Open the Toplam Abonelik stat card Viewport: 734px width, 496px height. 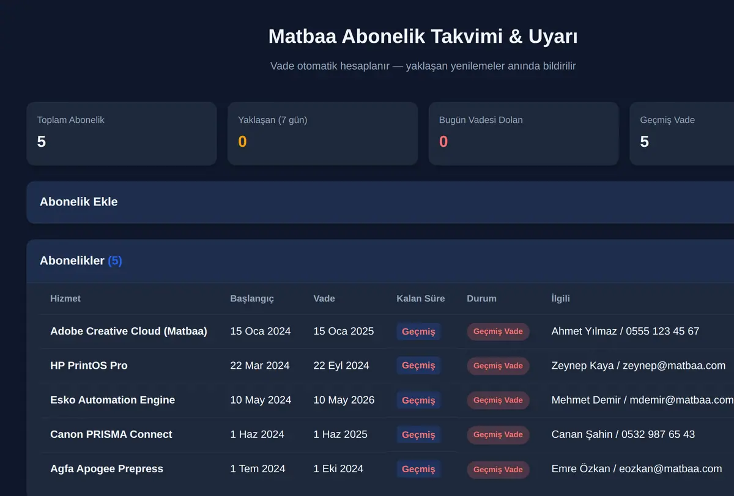click(x=122, y=133)
